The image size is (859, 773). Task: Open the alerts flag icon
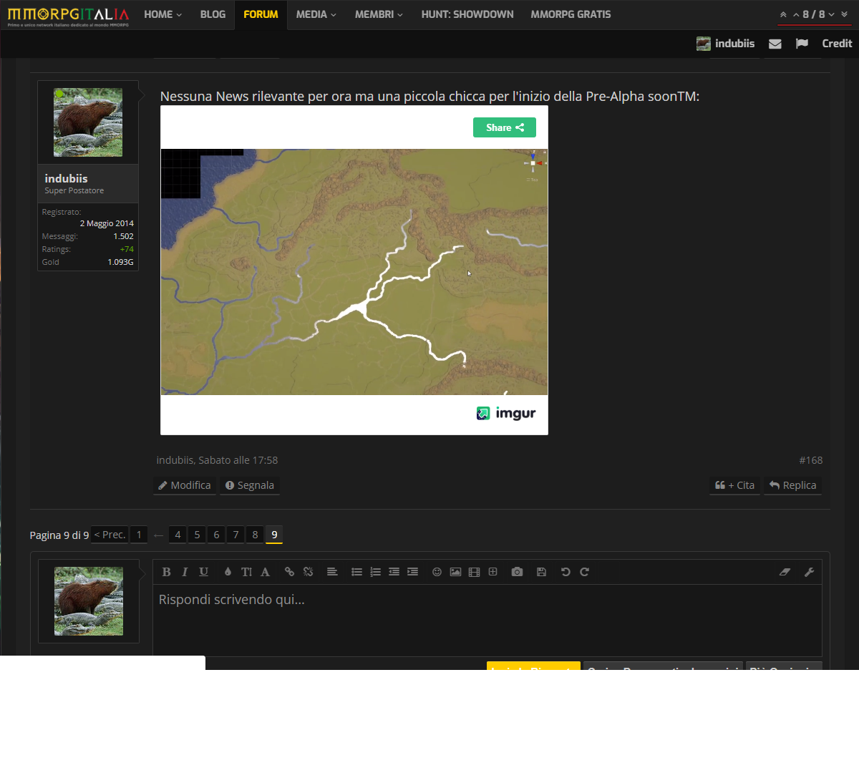click(802, 44)
